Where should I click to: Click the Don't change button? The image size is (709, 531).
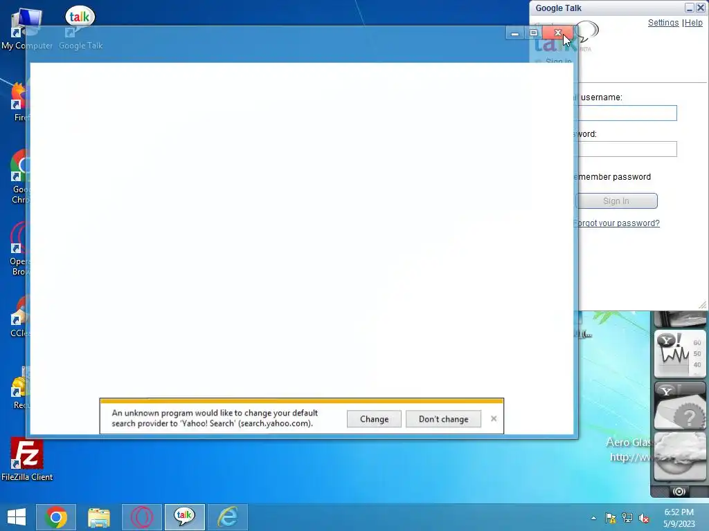click(443, 419)
